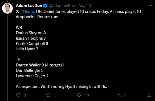
Task: Open the view analytics bar chart icon
Action: coord(111,95)
